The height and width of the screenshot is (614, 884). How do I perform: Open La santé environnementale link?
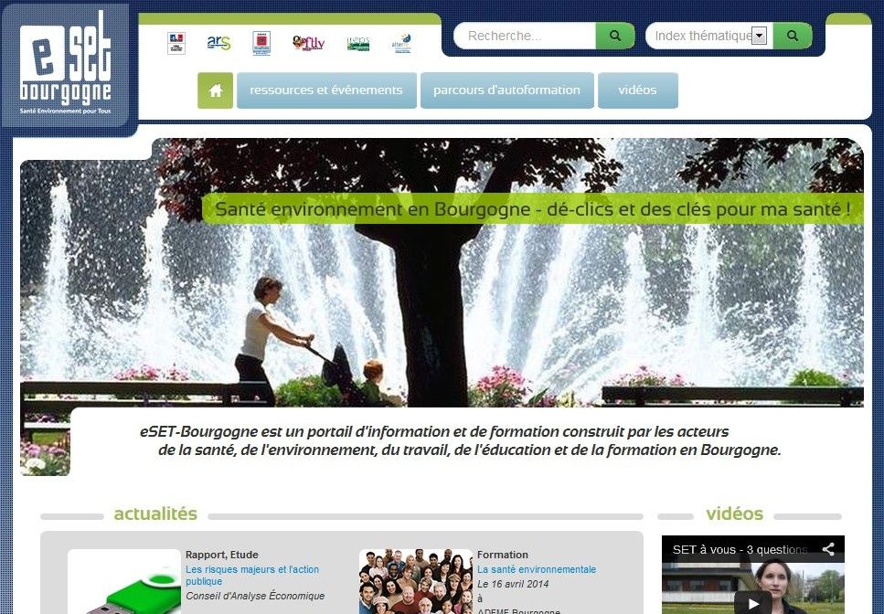[536, 569]
